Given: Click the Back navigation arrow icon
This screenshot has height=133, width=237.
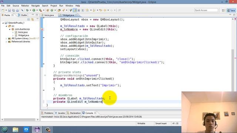Looking at the screenshot, I should point(105,10).
